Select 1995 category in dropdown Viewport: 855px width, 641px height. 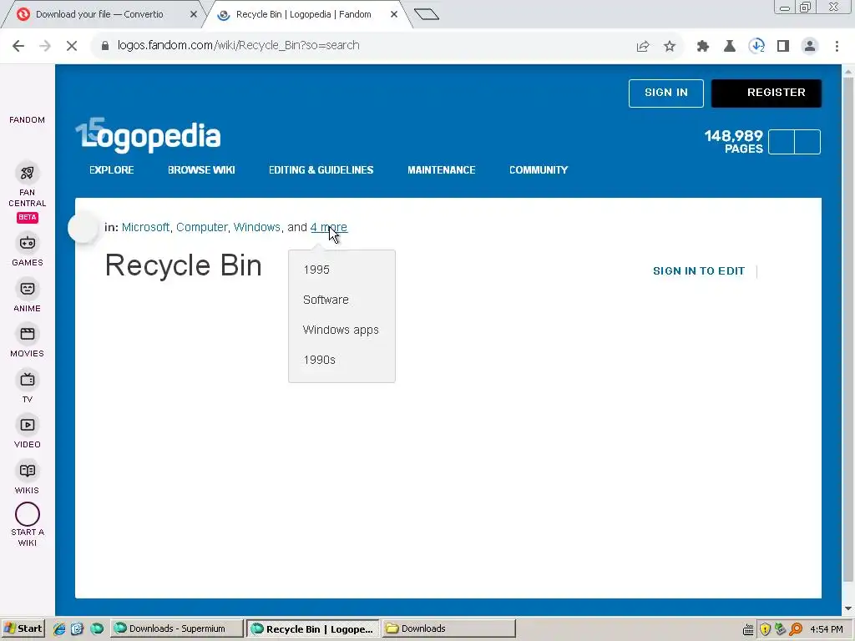click(316, 270)
